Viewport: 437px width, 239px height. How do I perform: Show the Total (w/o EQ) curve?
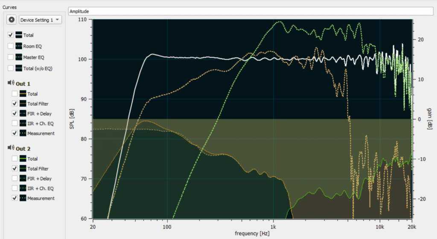[x=11, y=68]
